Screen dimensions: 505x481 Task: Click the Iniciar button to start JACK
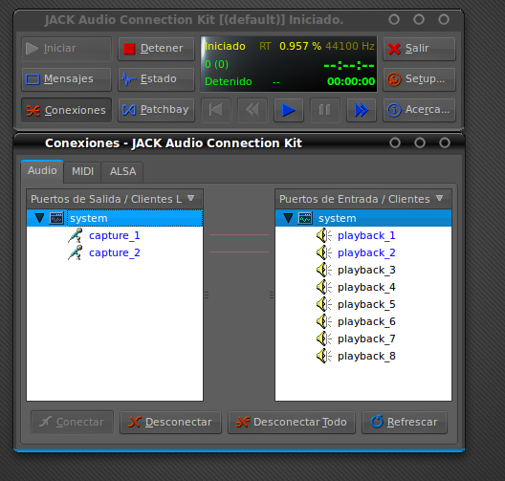click(x=66, y=49)
